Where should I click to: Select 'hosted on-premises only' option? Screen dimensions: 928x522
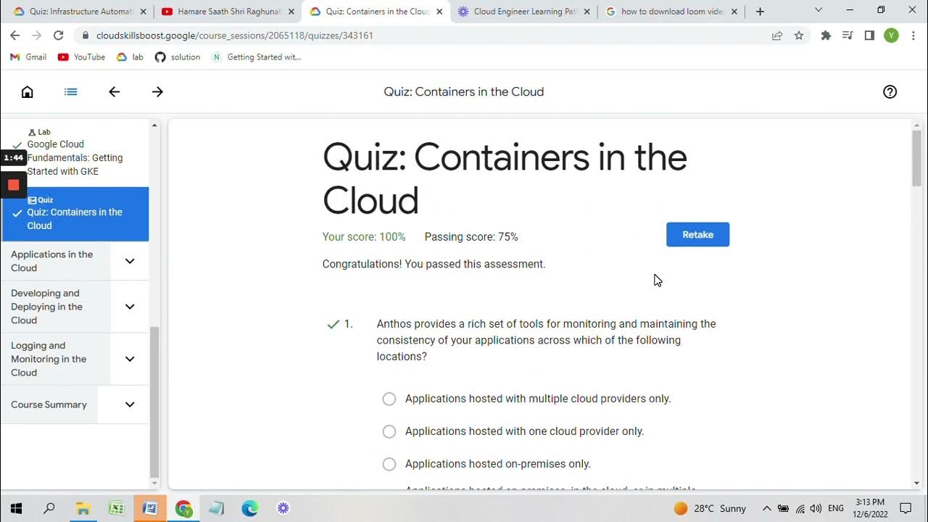click(389, 464)
